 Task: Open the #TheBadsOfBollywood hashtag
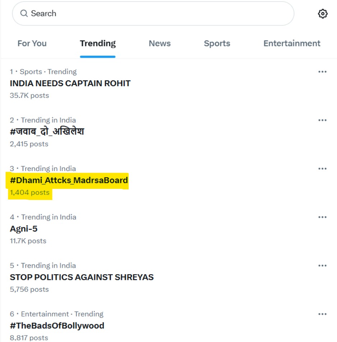[x=57, y=325]
